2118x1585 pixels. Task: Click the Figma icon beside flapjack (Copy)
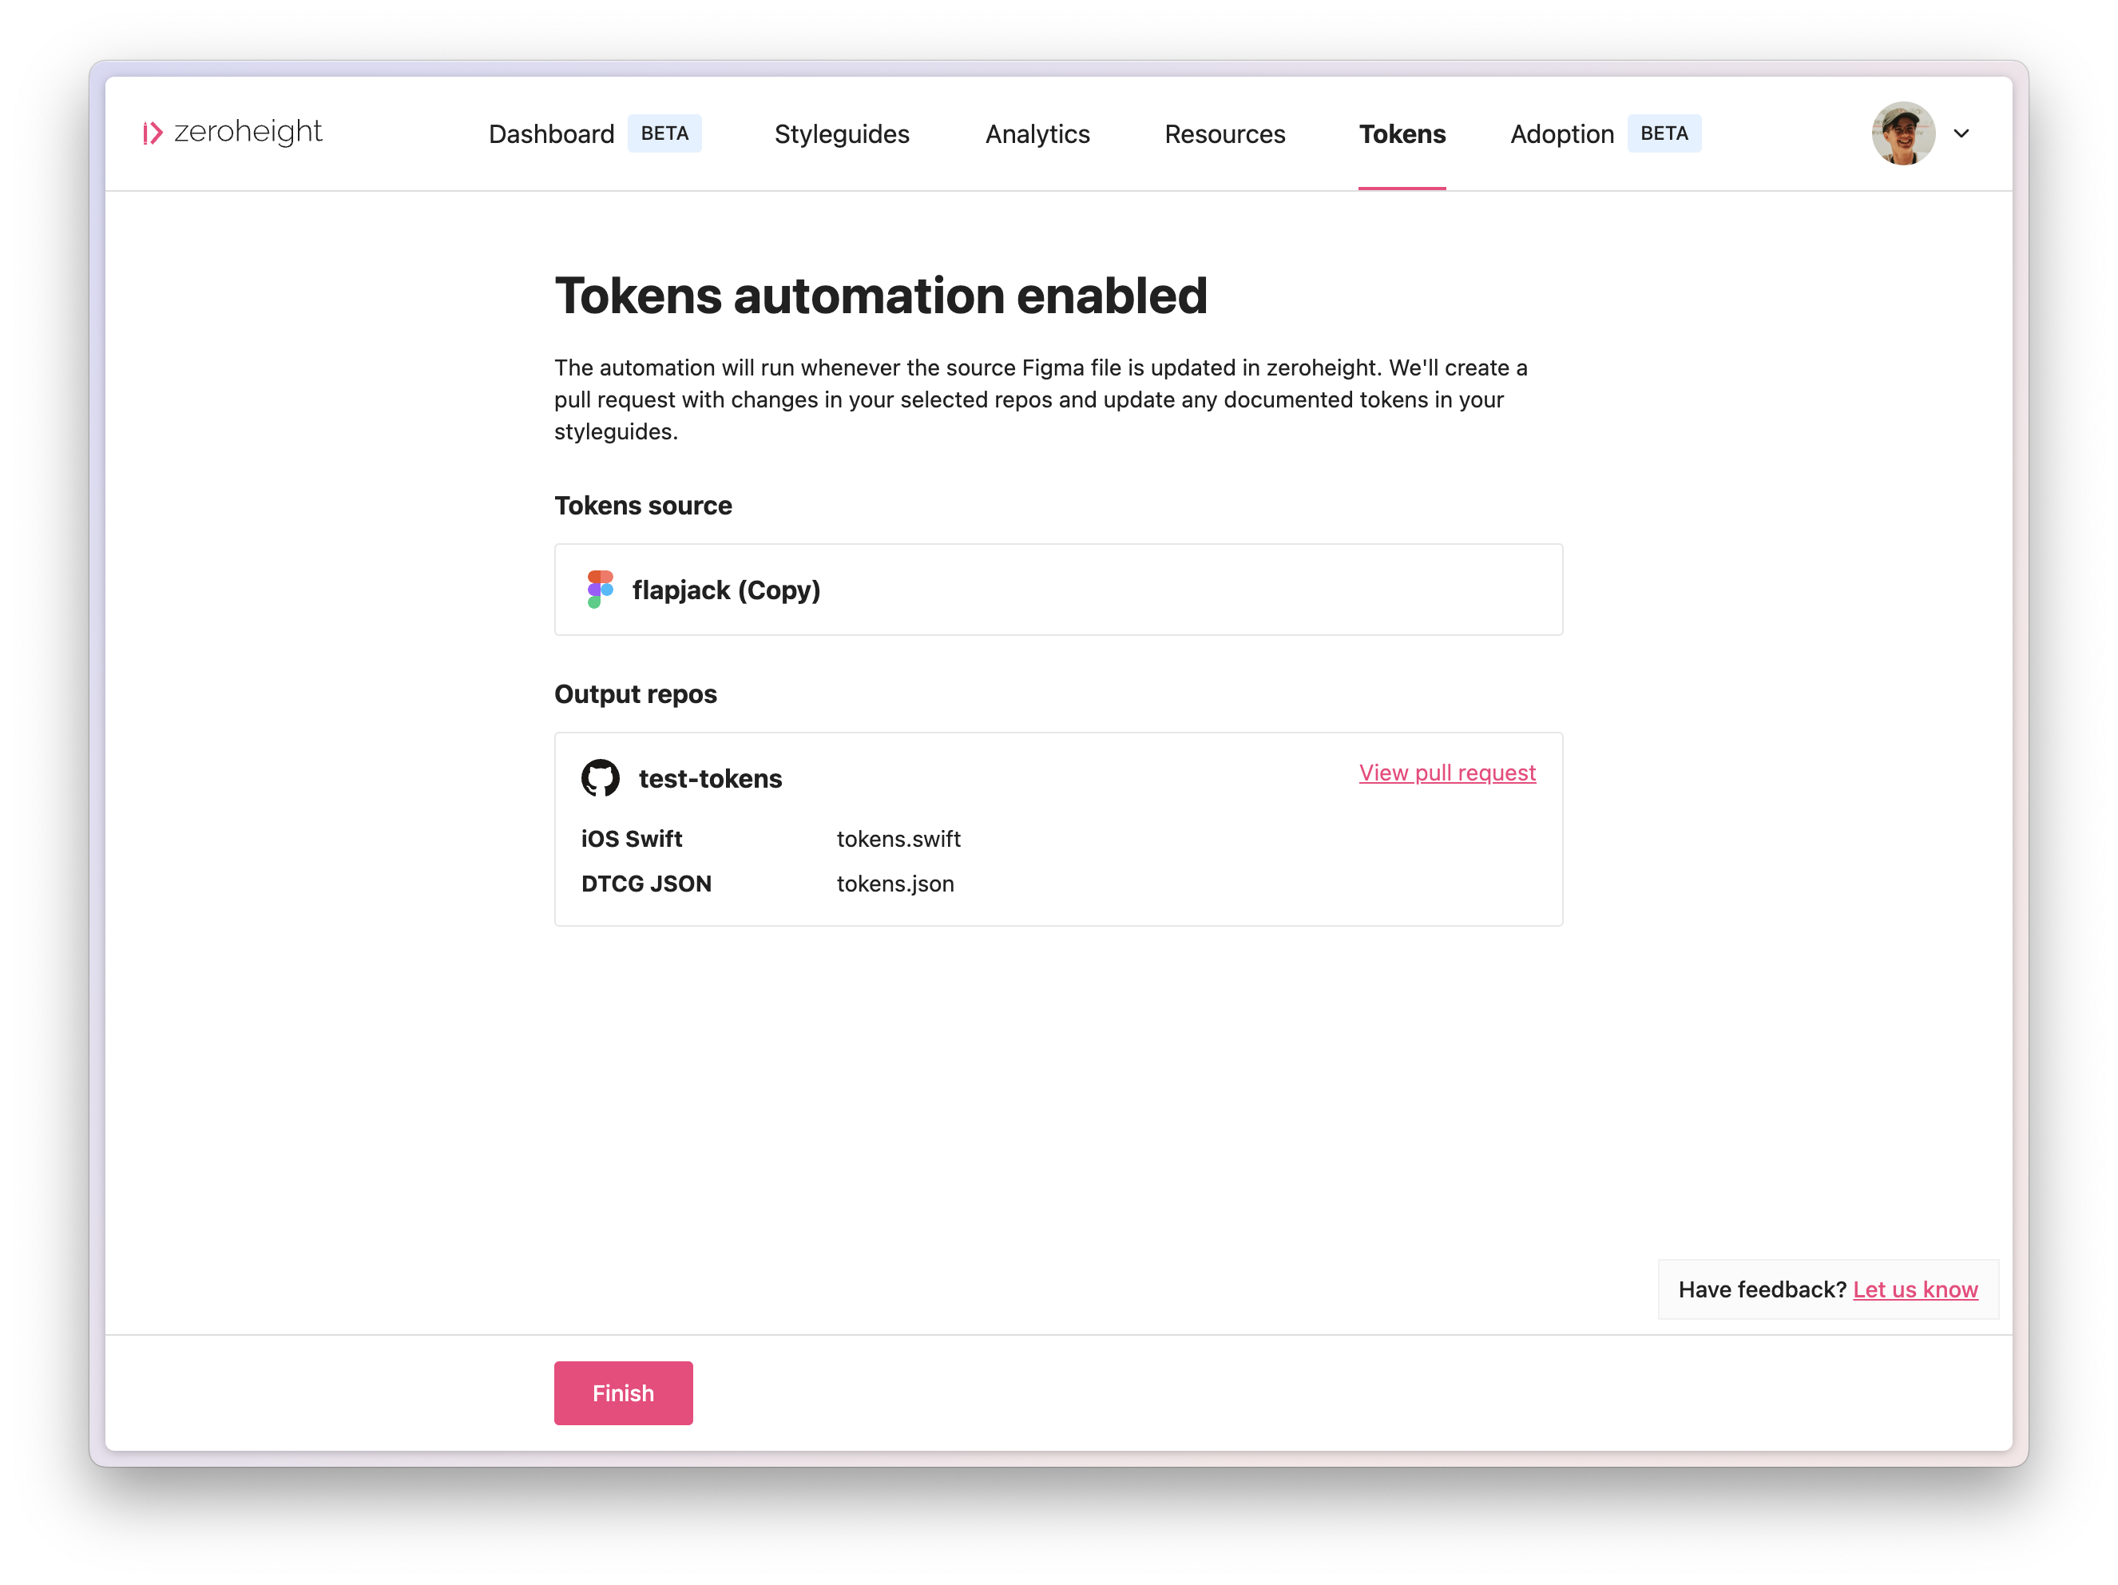pyautogui.click(x=600, y=589)
